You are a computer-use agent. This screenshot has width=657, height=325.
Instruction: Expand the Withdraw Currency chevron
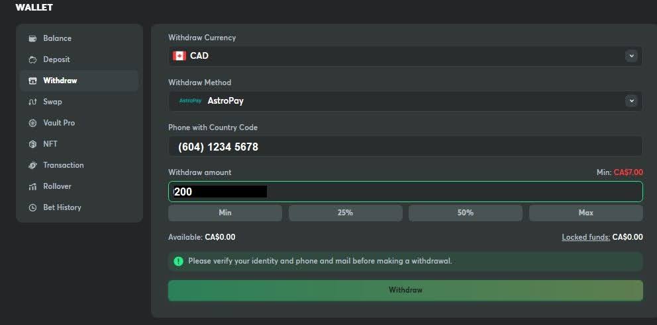click(631, 56)
